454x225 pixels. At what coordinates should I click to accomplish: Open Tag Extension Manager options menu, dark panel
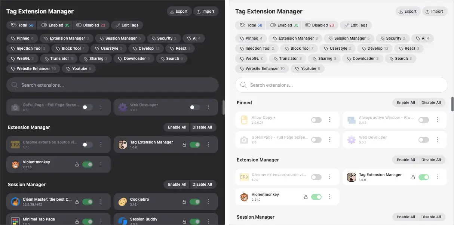[x=208, y=145]
